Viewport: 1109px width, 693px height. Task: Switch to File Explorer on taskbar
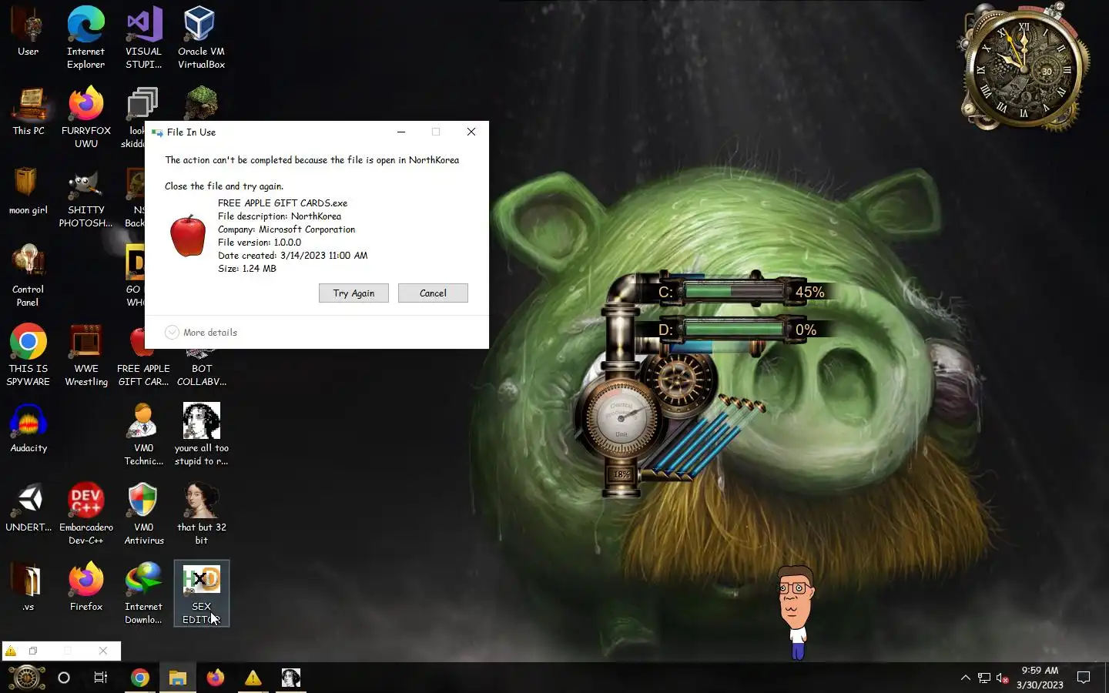click(178, 678)
